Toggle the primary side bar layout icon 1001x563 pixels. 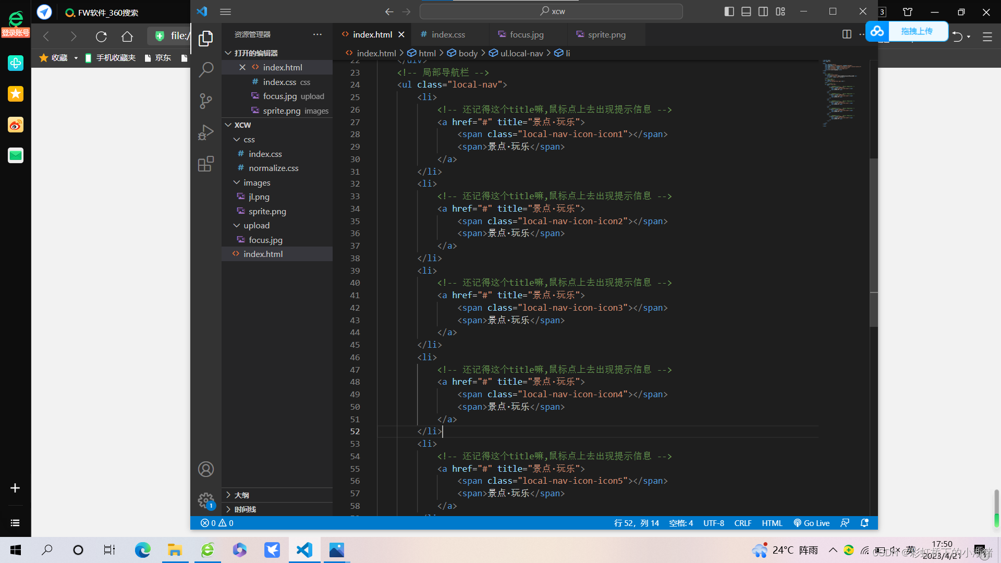(x=729, y=11)
